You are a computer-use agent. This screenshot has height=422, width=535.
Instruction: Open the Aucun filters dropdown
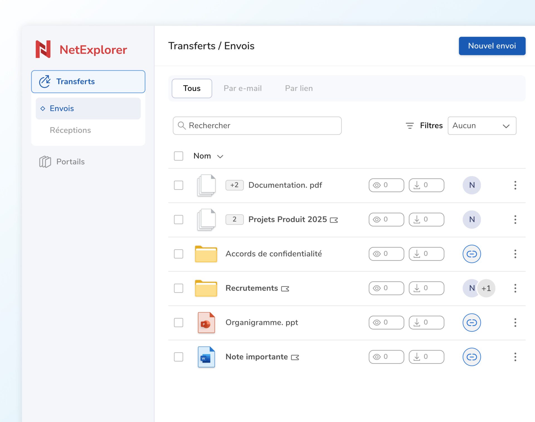[481, 126]
